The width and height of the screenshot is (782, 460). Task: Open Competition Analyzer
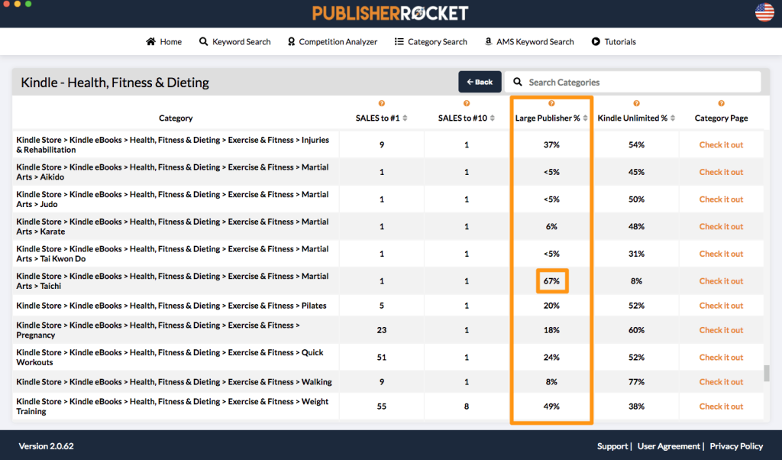click(333, 41)
